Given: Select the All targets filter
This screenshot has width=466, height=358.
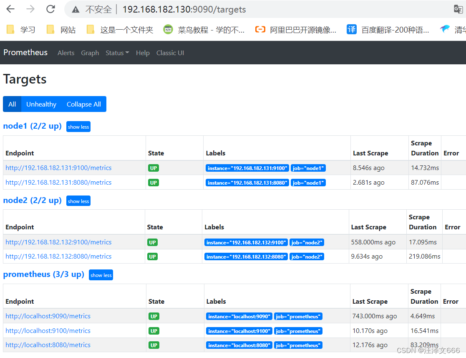Looking at the screenshot, I should click(x=12, y=104).
